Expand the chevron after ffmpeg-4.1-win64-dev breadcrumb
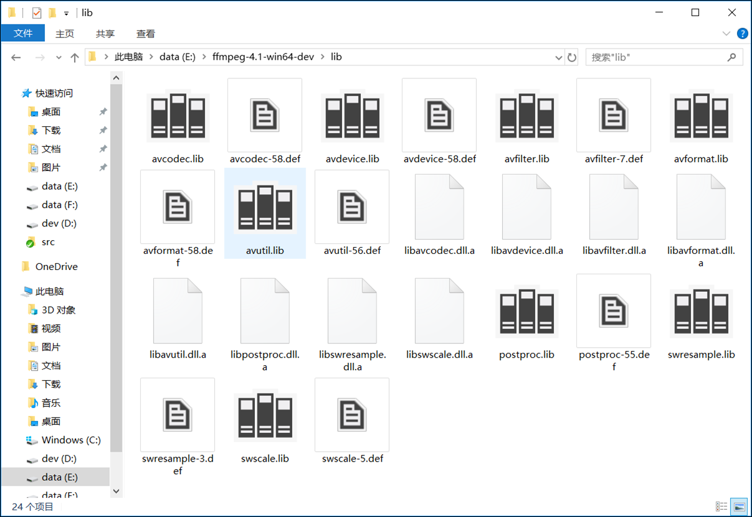The image size is (752, 517). (323, 57)
